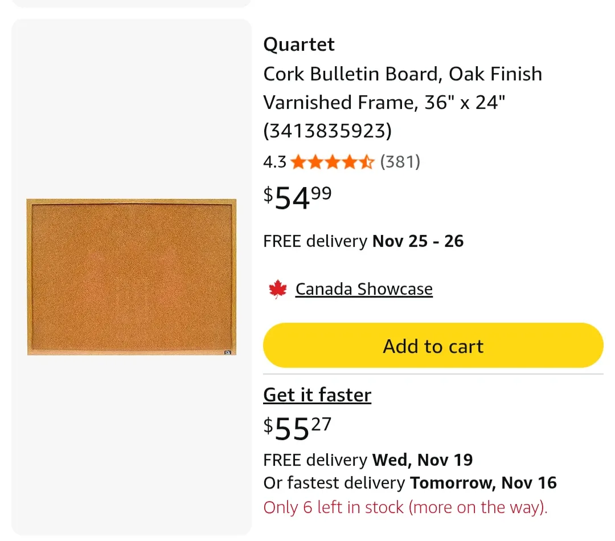Click the 4.3 rating score
The width and height of the screenshot is (615, 541).
point(274,162)
